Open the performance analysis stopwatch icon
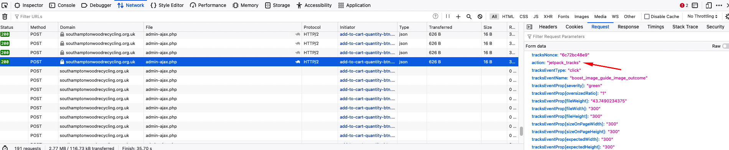Viewport: 729px width, 150px height. pyautogui.click(x=5, y=148)
